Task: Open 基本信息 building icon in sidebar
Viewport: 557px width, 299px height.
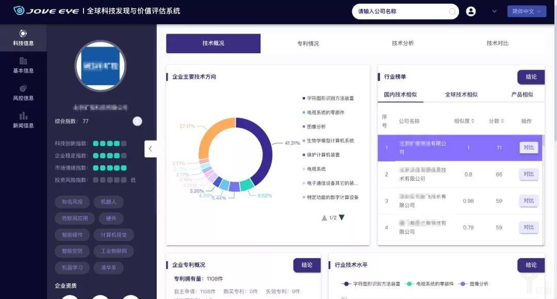Action: (23, 61)
